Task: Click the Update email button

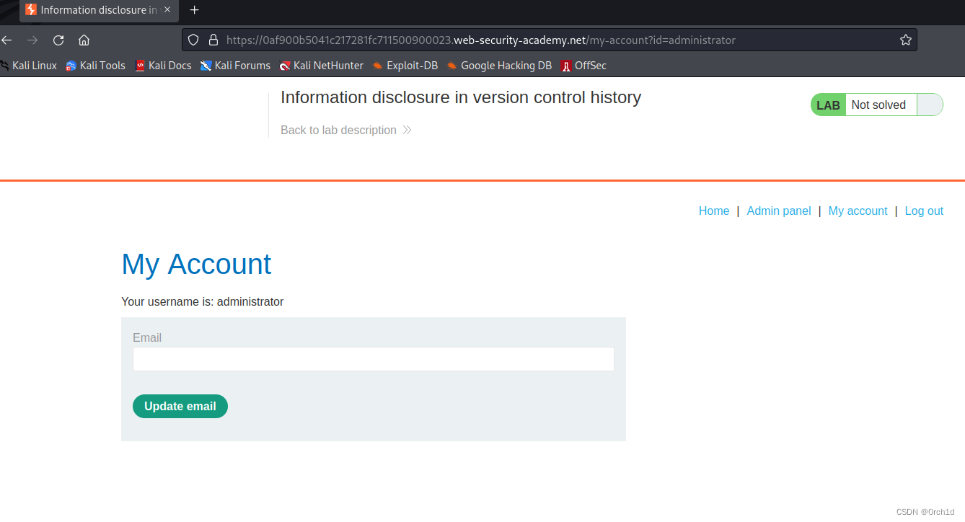Action: click(180, 407)
